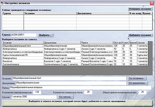The image size is (155, 107).
Task: Click the Количество файлов-вопросов field 120
Action: click(x=37, y=92)
